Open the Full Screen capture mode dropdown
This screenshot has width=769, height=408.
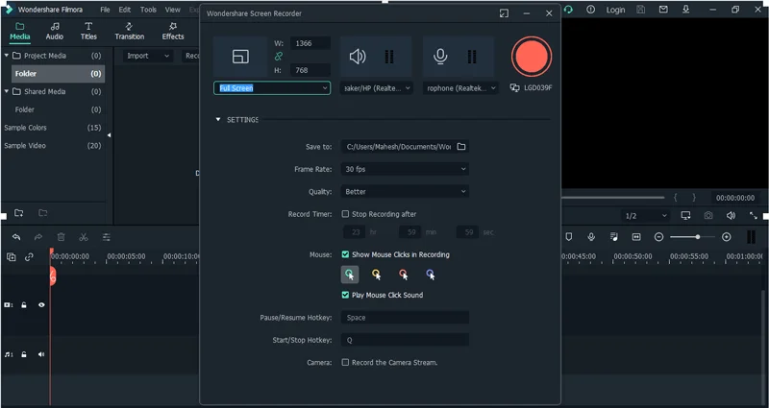(x=272, y=88)
